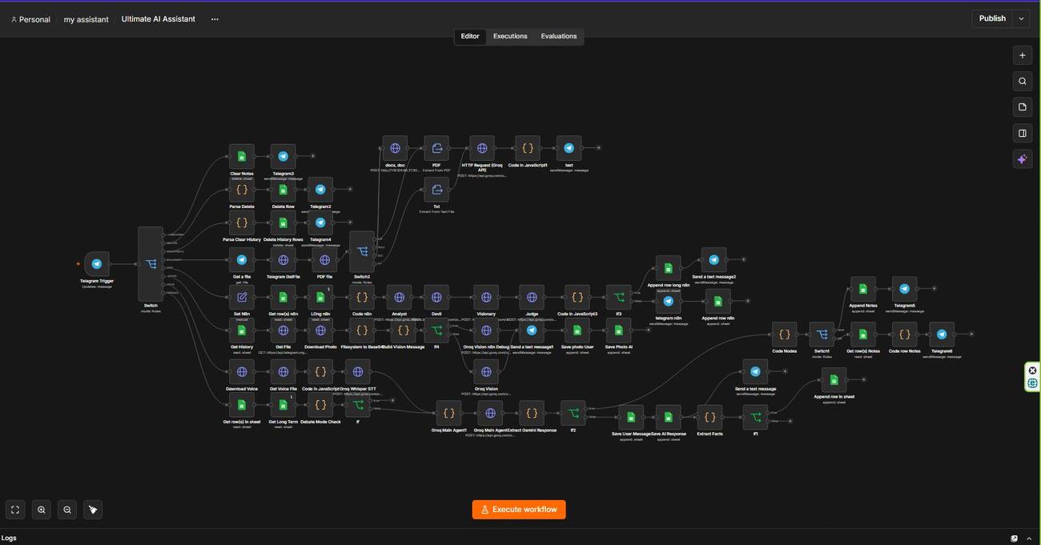Screen dimensions: 1041x545
Task: Click the Execute workflow button
Action: tap(519, 510)
